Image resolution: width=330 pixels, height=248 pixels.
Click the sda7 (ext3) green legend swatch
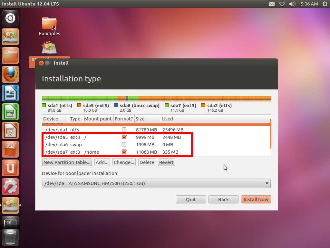pos(167,105)
